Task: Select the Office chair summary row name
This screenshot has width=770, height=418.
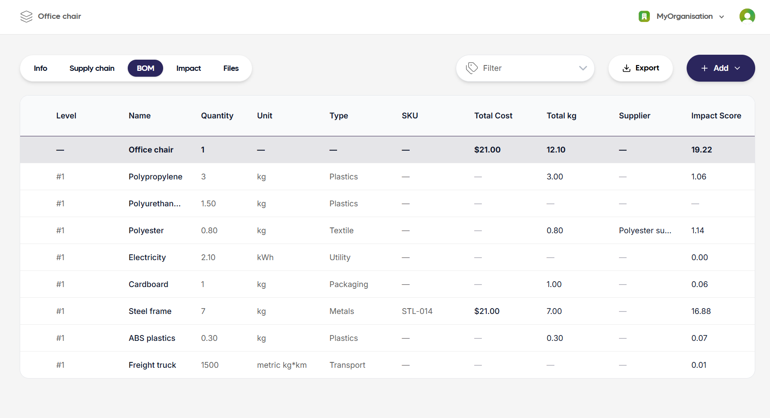Action: pyautogui.click(x=151, y=150)
